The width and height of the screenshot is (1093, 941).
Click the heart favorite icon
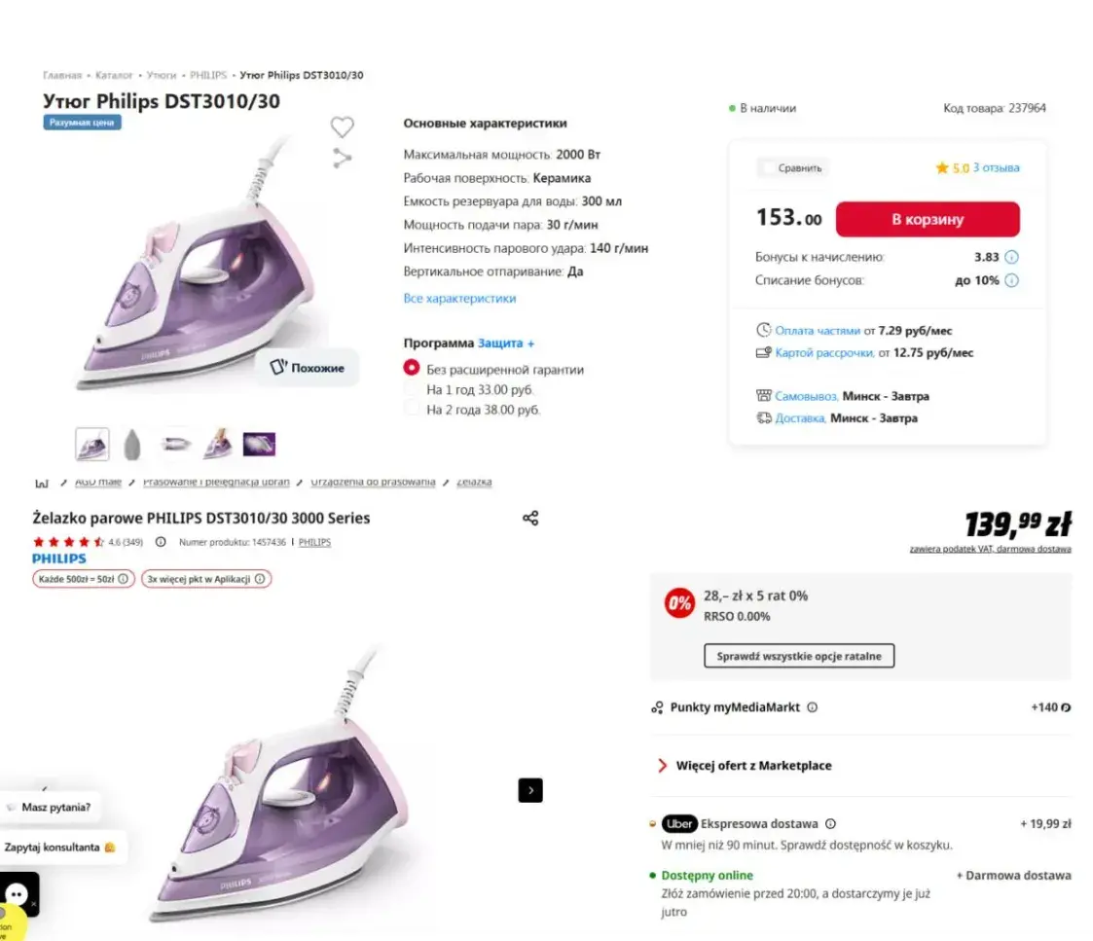(342, 127)
